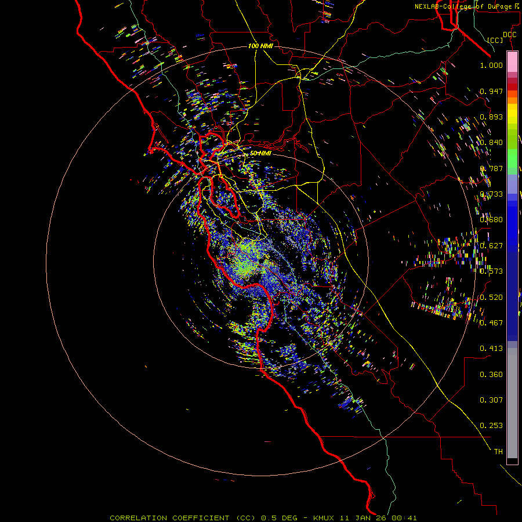Pick the orange swatch on the color bar
The image size is (522, 522).
512,100
